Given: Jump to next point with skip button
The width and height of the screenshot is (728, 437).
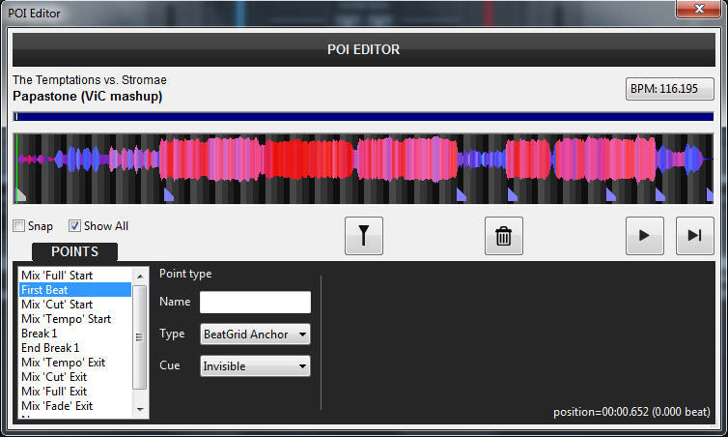Looking at the screenshot, I should (694, 236).
